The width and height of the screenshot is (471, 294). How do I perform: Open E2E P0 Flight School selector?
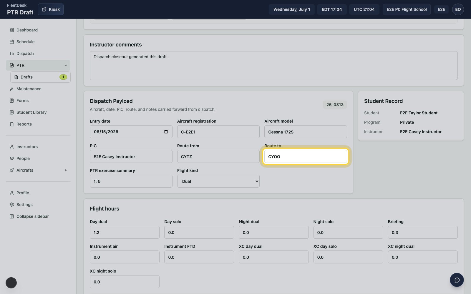point(407,9)
